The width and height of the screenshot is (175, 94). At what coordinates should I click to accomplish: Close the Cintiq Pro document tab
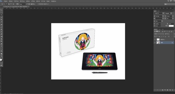click(29, 7)
